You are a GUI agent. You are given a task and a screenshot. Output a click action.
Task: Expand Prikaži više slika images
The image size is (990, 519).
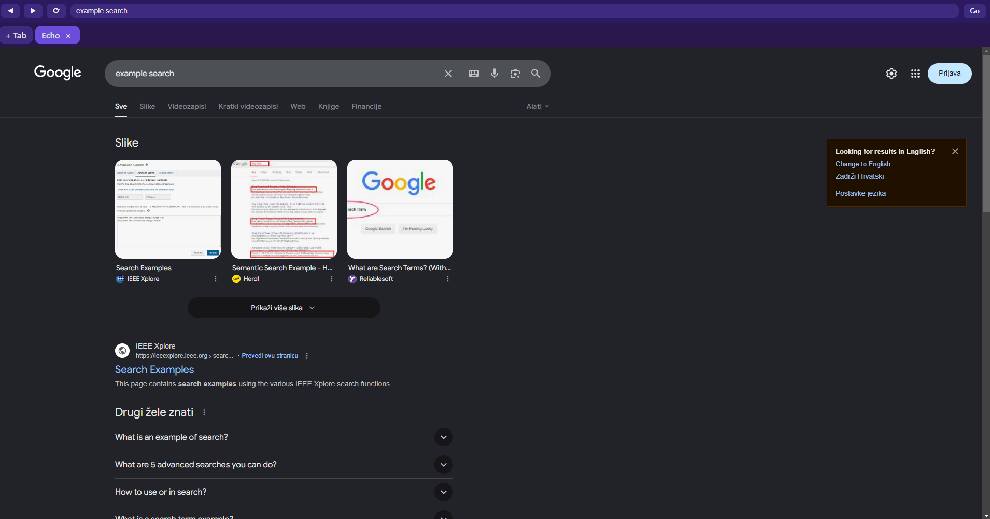click(284, 308)
